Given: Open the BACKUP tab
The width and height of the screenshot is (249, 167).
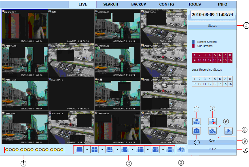Looking at the screenshot, I should [139, 4].
